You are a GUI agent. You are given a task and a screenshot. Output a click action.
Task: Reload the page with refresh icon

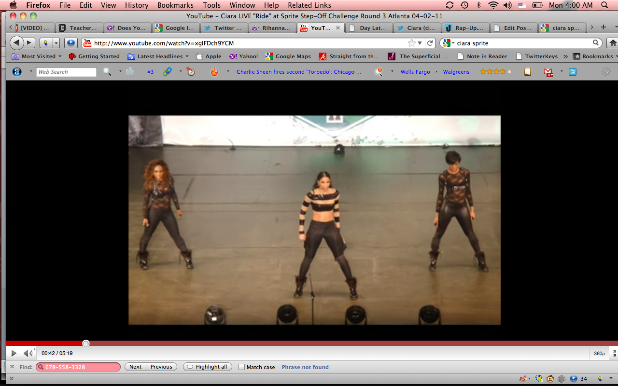coord(430,43)
